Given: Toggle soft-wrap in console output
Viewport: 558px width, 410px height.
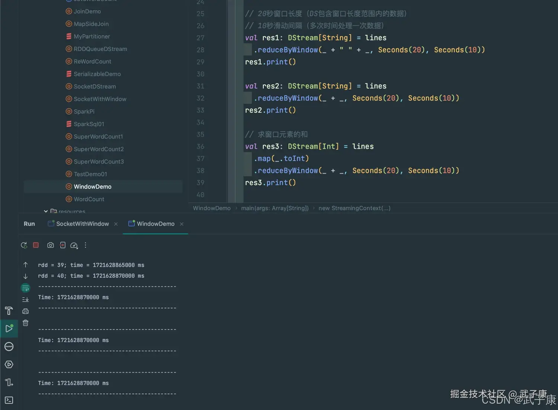Looking at the screenshot, I should pyautogui.click(x=25, y=288).
